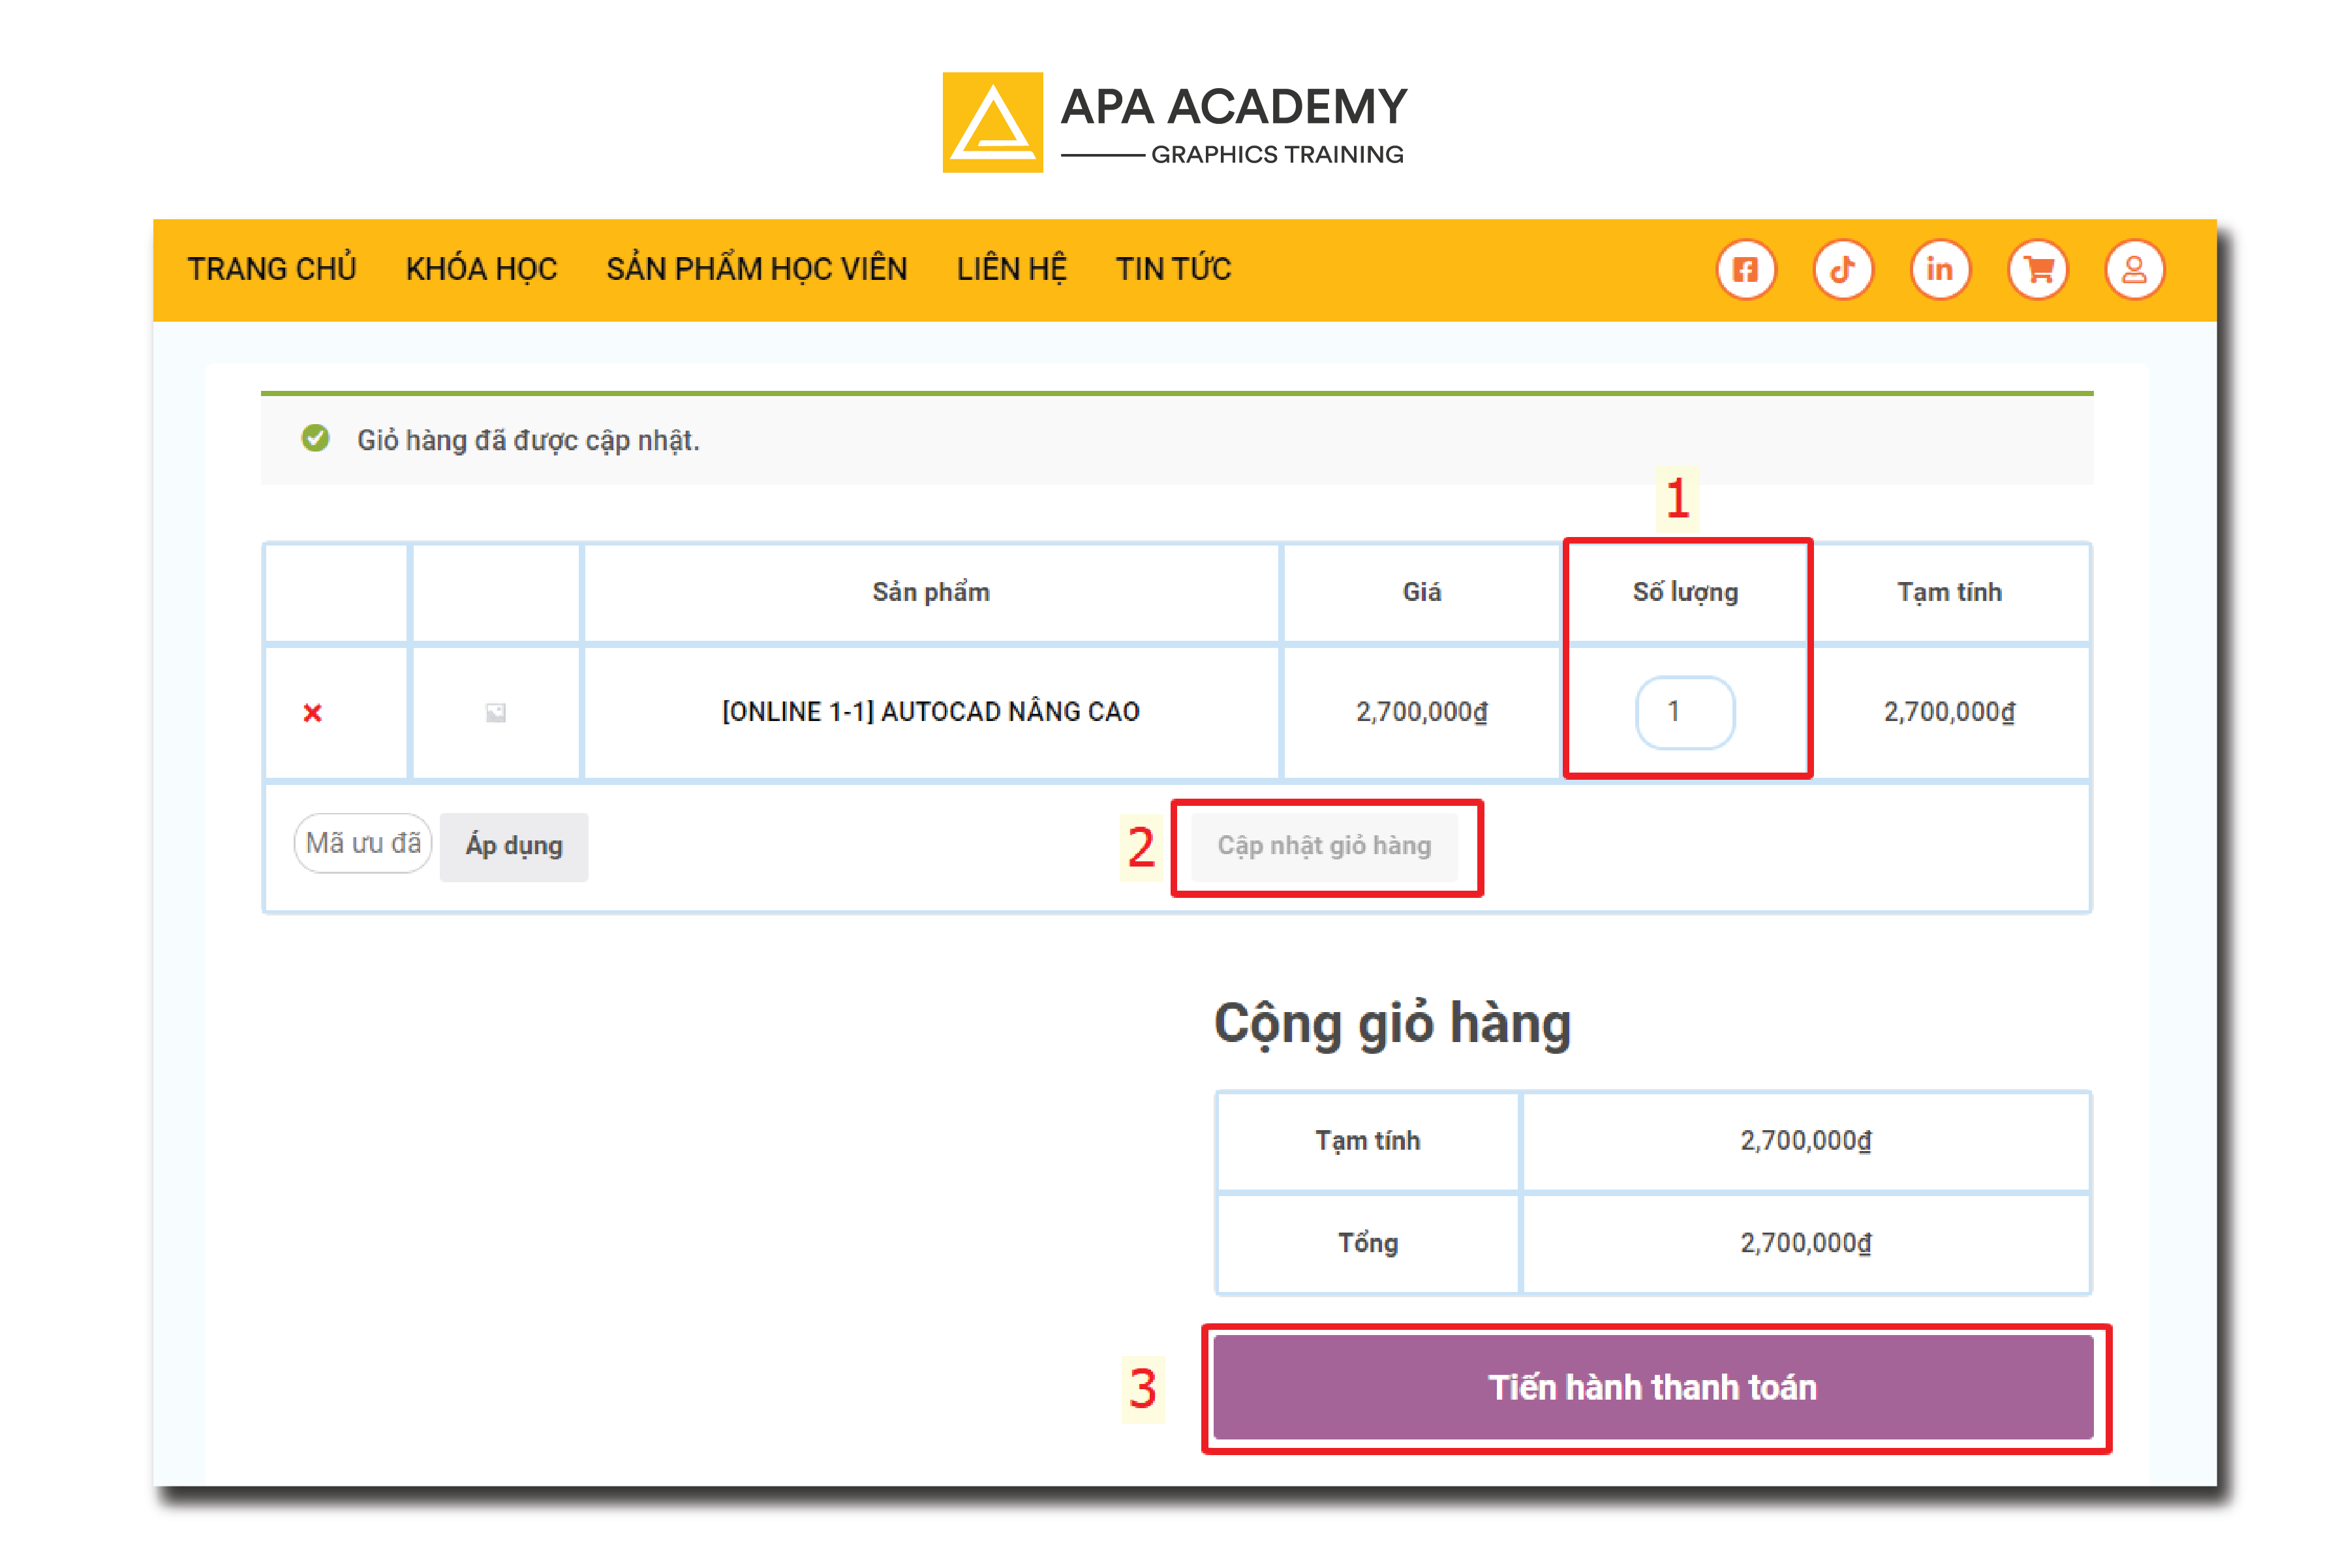Remove AutoCAD course with red X
Screen dimensions: 2351x1568
[x=312, y=713]
